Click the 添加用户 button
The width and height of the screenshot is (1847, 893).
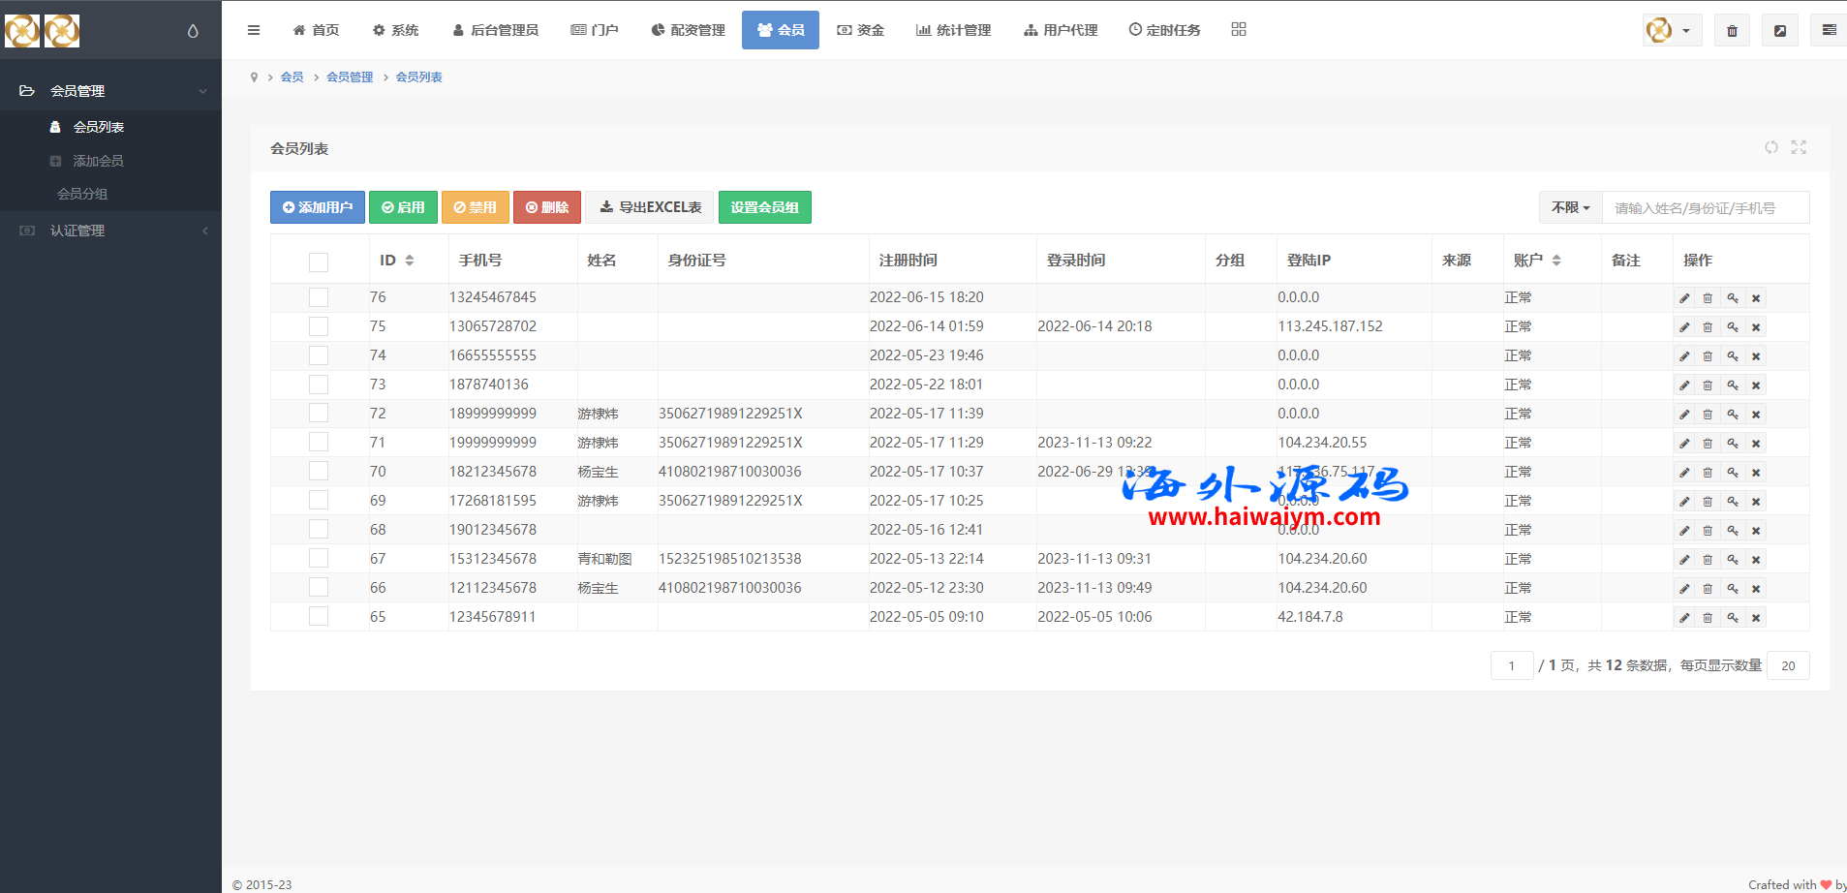coord(318,207)
